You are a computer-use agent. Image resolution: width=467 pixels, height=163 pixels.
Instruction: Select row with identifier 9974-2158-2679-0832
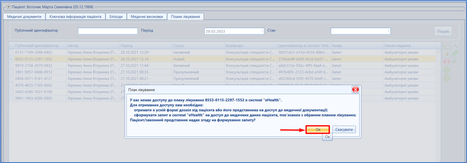pos(222,65)
